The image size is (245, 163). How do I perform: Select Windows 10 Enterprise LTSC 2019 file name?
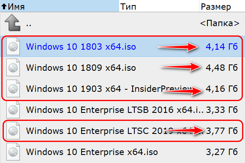[115, 131]
